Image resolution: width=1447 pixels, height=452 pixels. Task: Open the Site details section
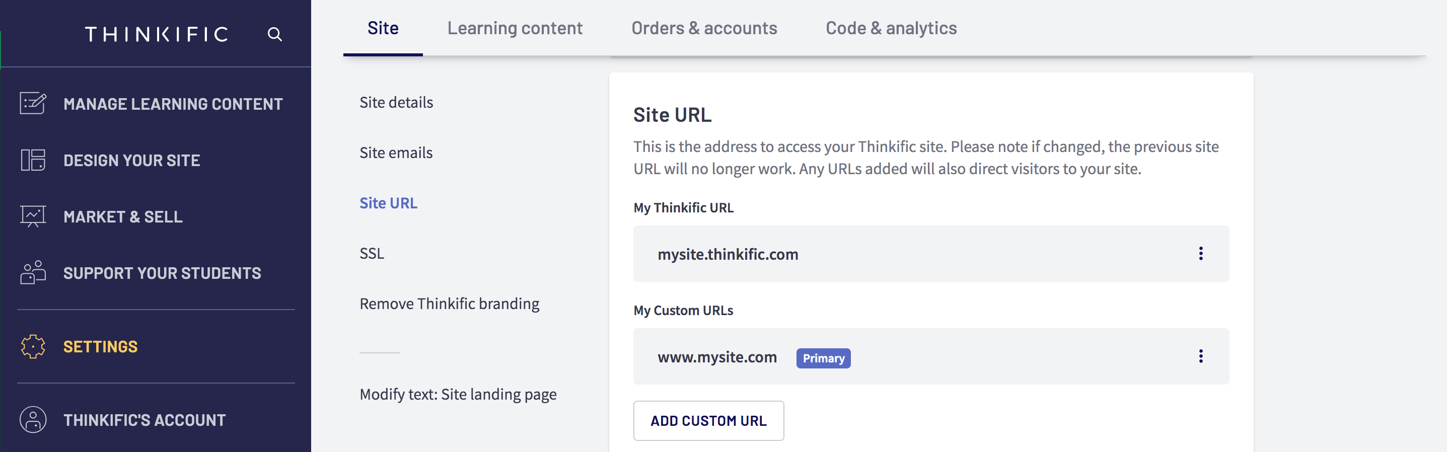click(396, 102)
